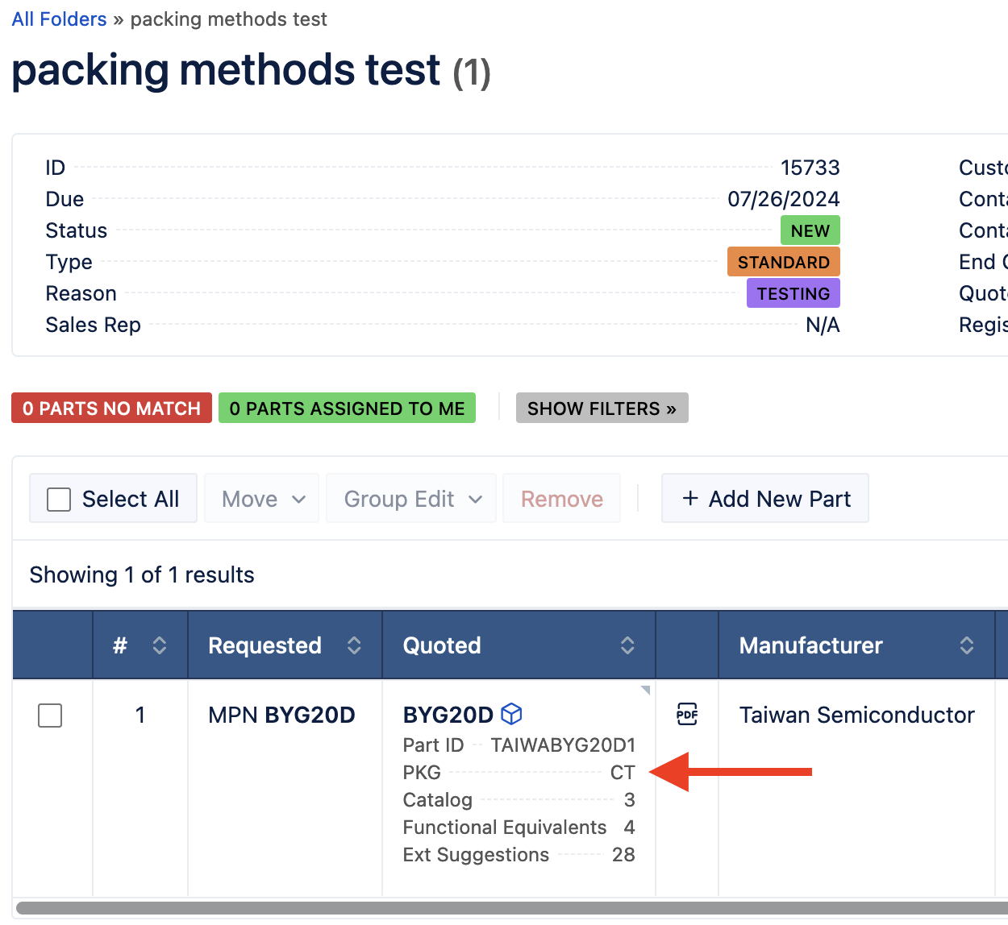Go to All Folders breadcrumb link
1008x925 pixels.
60,19
